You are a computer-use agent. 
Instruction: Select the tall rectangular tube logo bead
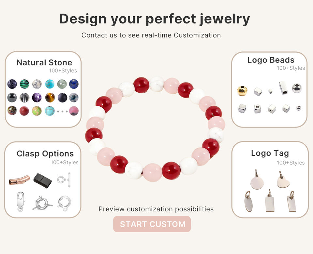[x=283, y=88]
